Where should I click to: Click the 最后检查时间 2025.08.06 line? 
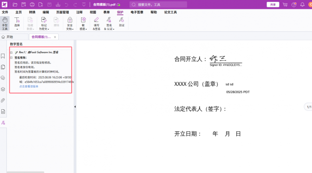pos(45,77)
